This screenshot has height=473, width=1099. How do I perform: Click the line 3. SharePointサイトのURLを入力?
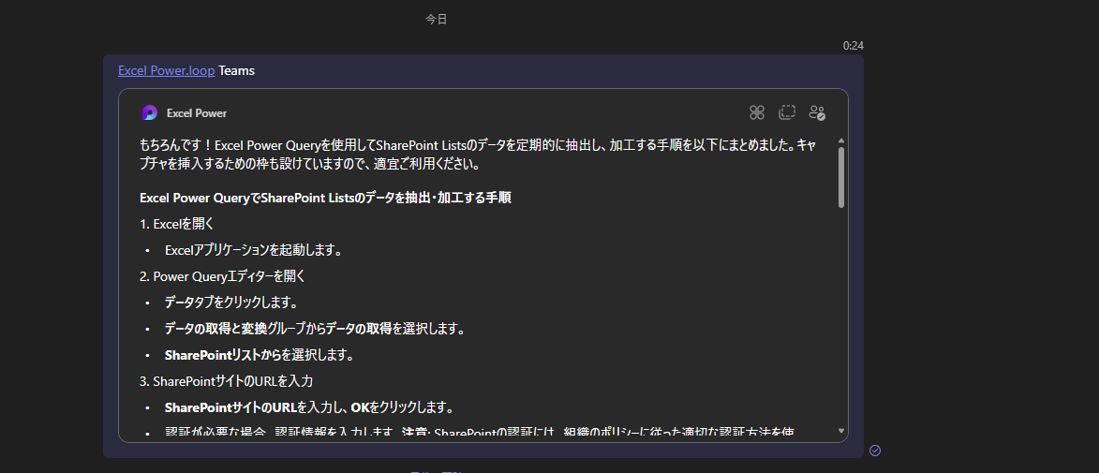(226, 381)
